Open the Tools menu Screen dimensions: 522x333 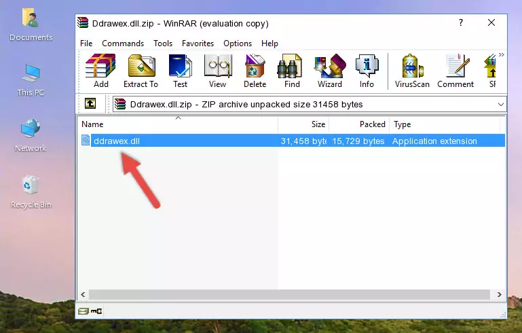[163, 43]
